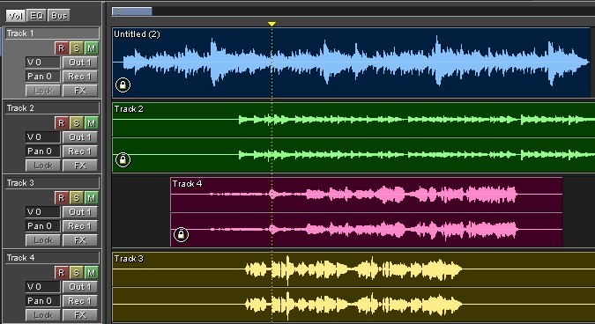The height and width of the screenshot is (324, 595).
Task: Click the Lock button on Track 3
Action: [x=43, y=240]
